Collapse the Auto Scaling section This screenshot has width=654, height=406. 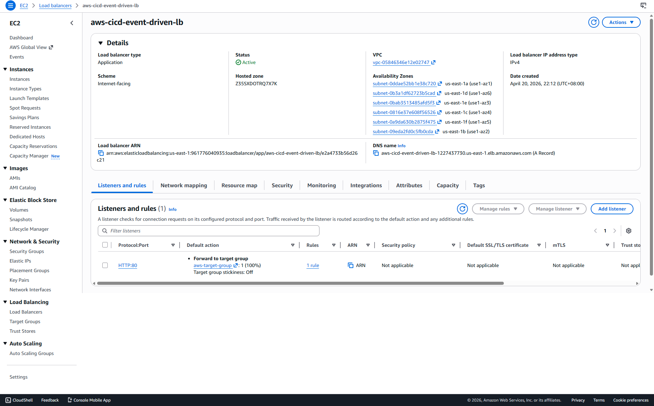[x=5, y=343]
